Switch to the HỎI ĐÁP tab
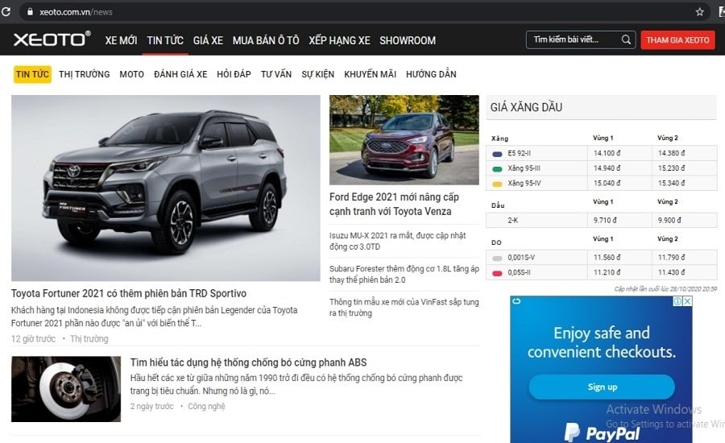This screenshot has height=443, width=725. [x=234, y=74]
